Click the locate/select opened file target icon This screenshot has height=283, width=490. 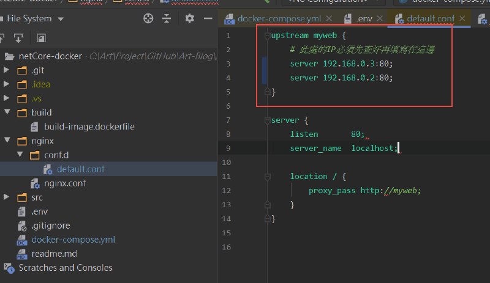coord(148,19)
